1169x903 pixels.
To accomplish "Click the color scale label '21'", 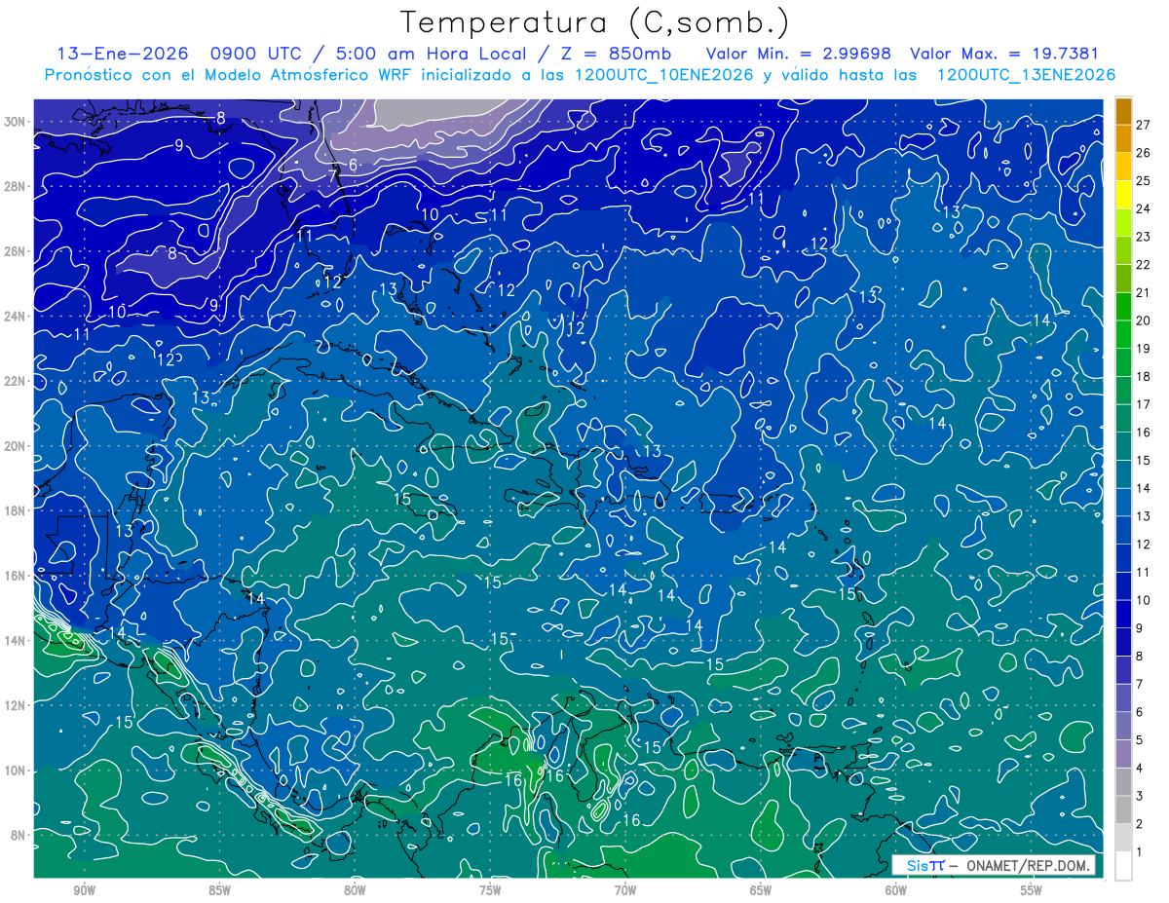I will 1144,292.
